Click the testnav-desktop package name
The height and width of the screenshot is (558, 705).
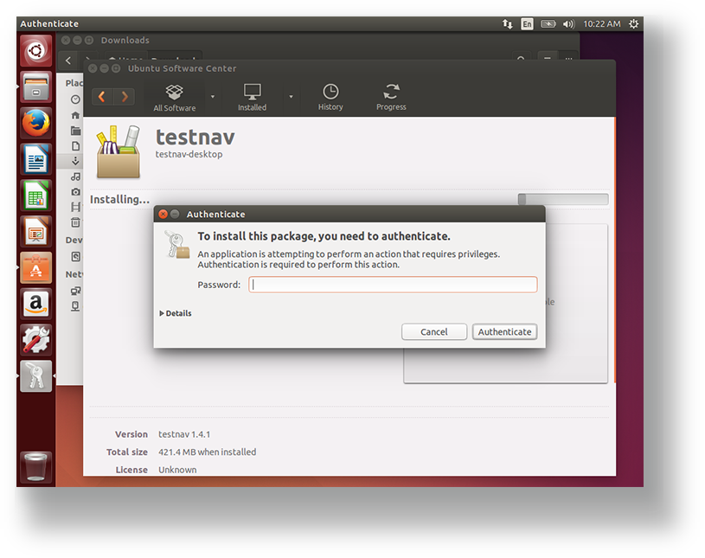[189, 154]
